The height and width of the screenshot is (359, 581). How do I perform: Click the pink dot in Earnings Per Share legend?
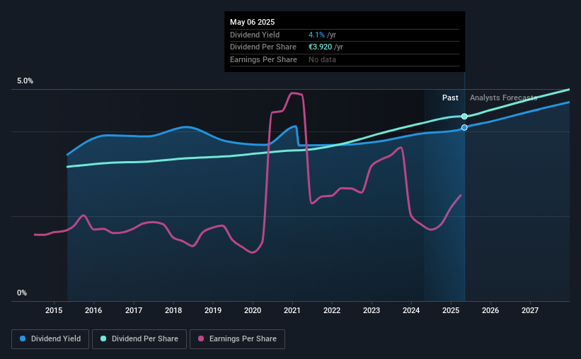201,339
